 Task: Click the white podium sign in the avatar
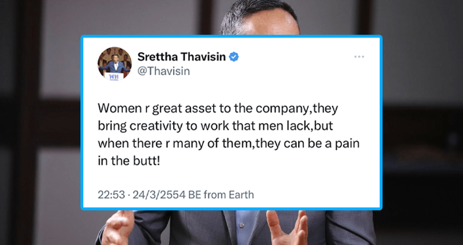(114, 76)
